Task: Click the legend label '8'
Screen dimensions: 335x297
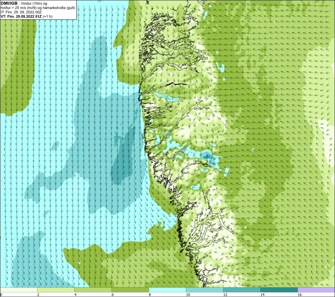Action: pos(150,295)
